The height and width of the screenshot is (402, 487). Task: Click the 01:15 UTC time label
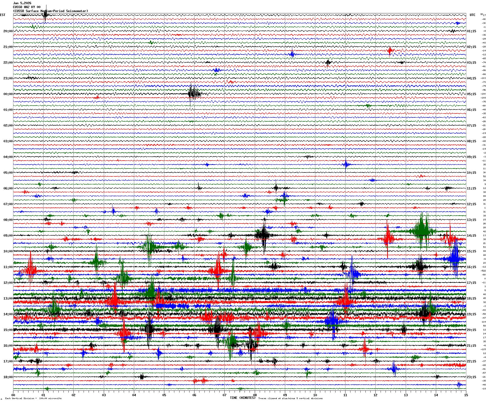point(472,31)
